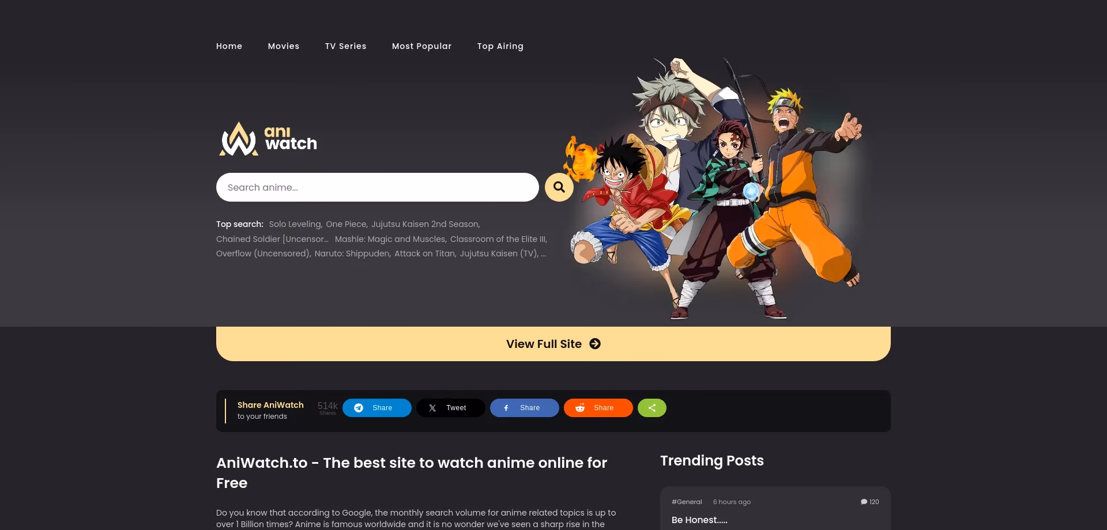1107x530 pixels.
Task: Navigate to Top Airing
Action: point(500,46)
